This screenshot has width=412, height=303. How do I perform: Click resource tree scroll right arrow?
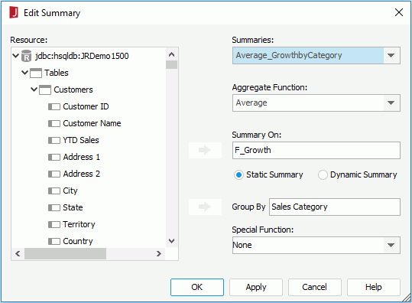(159, 254)
